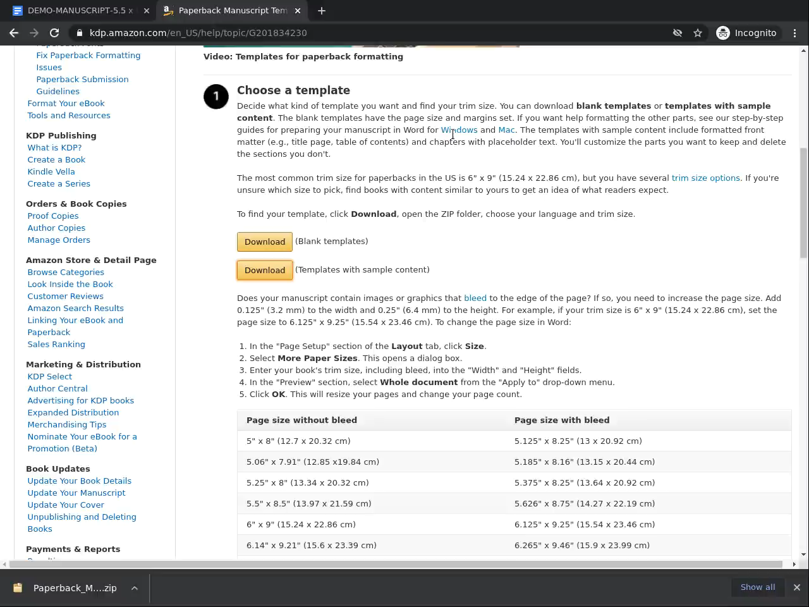Switch to the DEMO-MANUSCRIPT-5.5 tab
Image resolution: width=809 pixels, height=607 pixels.
click(x=76, y=11)
